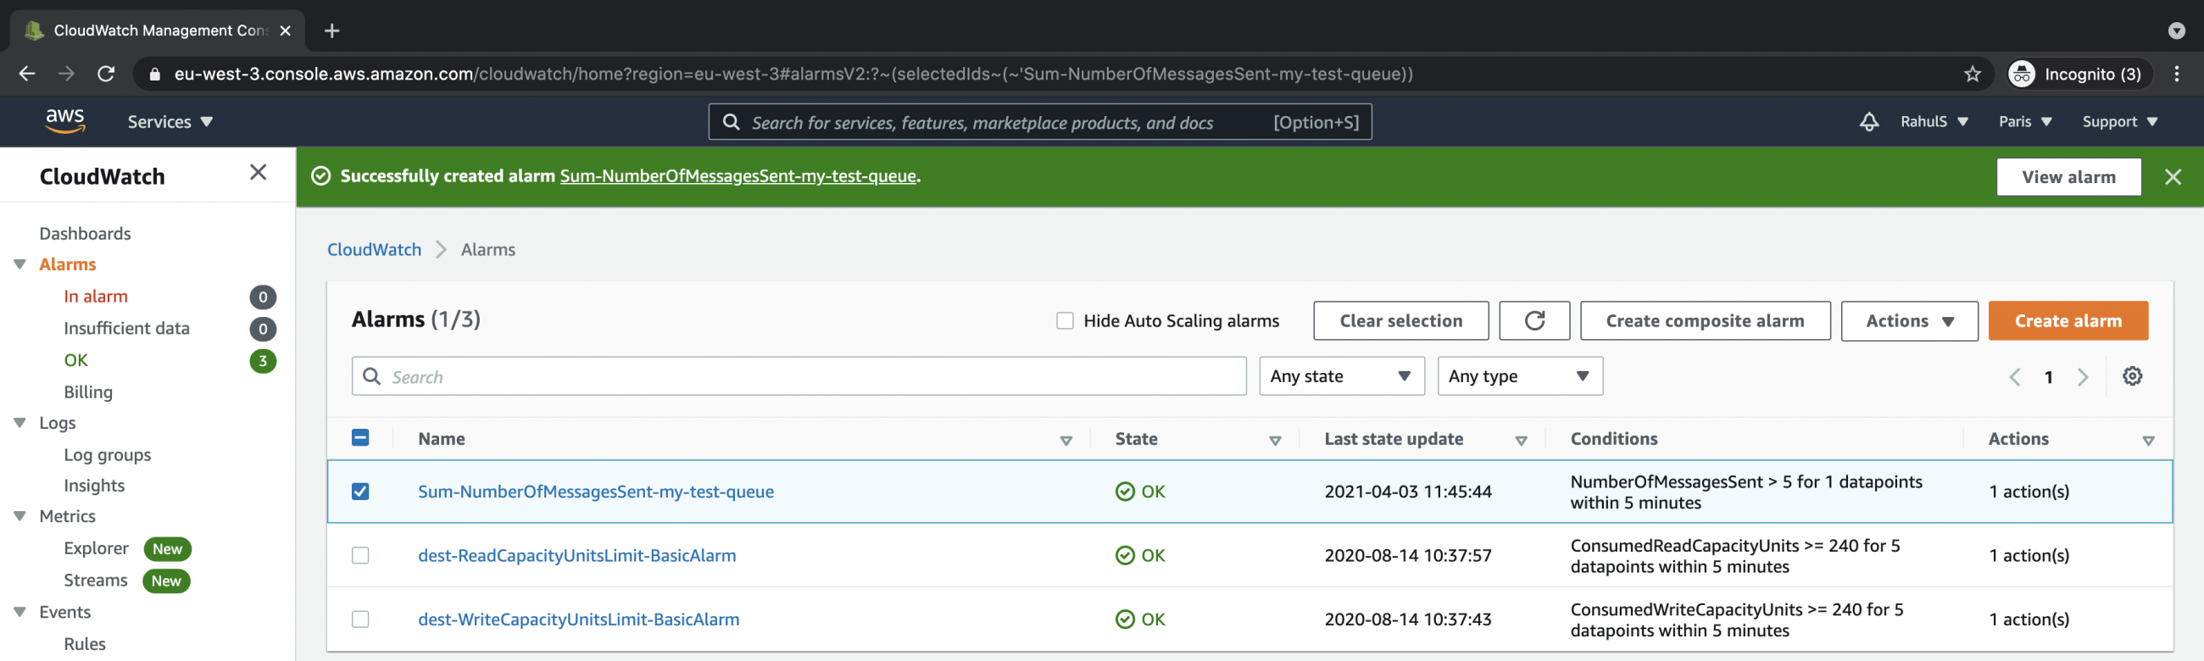2204x661 pixels.
Task: Click the site lock icon in address bar
Action: pos(154,75)
